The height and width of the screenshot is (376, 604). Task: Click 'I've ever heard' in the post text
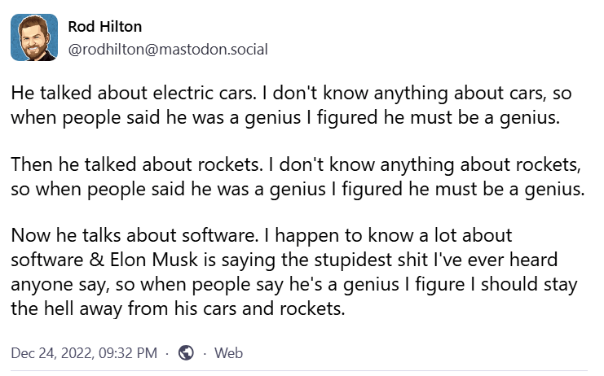(x=496, y=260)
